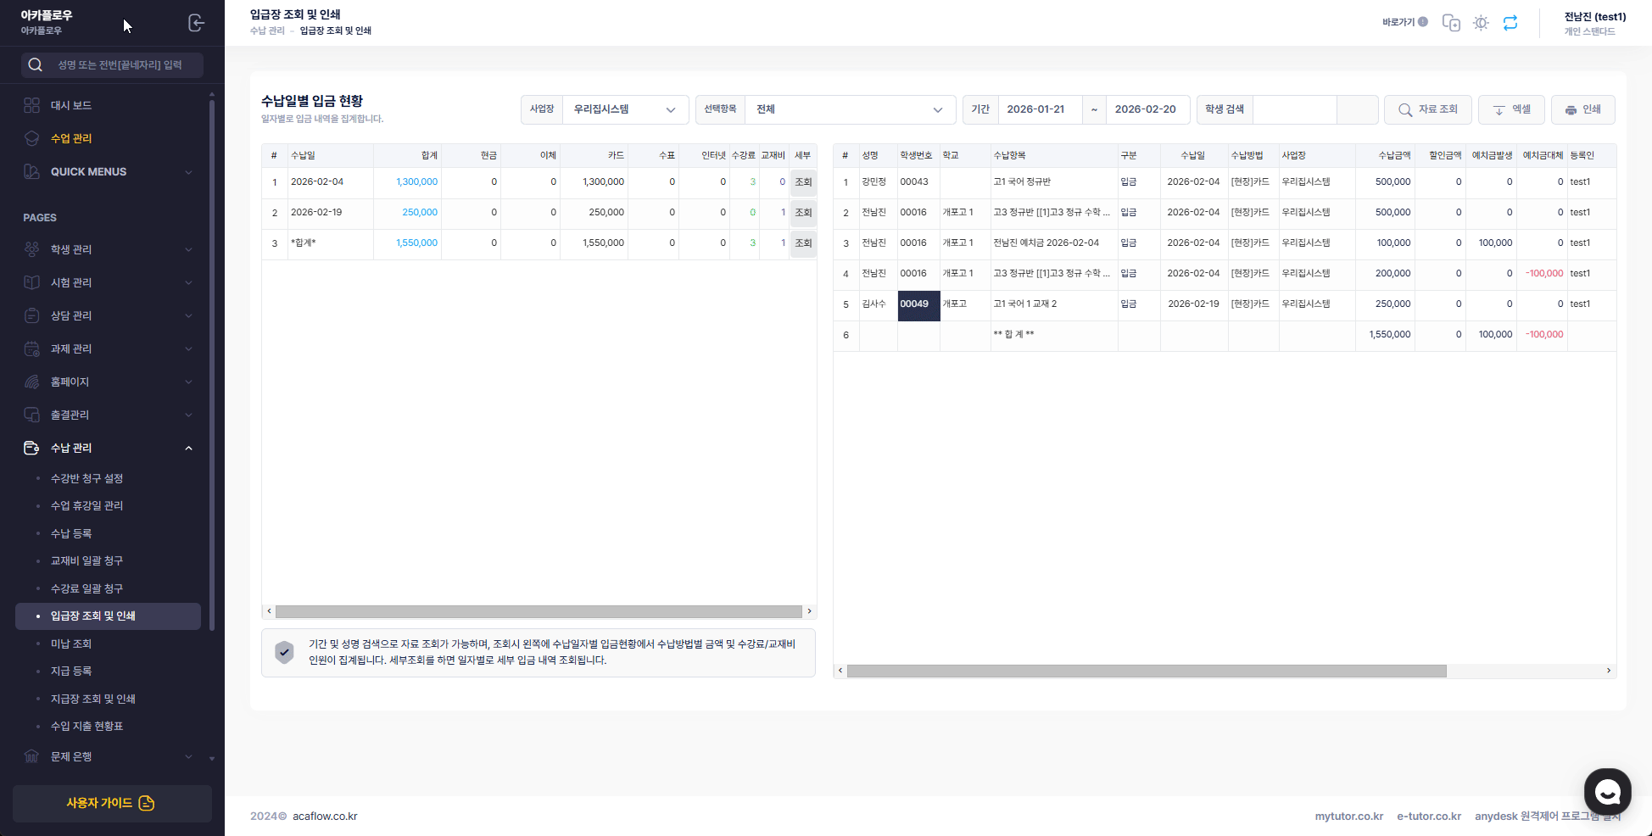Click the right table horizontal scrollbar

1146,671
